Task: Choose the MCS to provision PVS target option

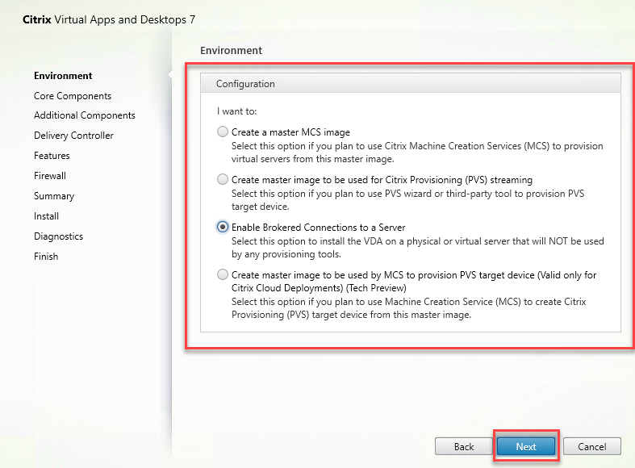Action: coord(223,275)
